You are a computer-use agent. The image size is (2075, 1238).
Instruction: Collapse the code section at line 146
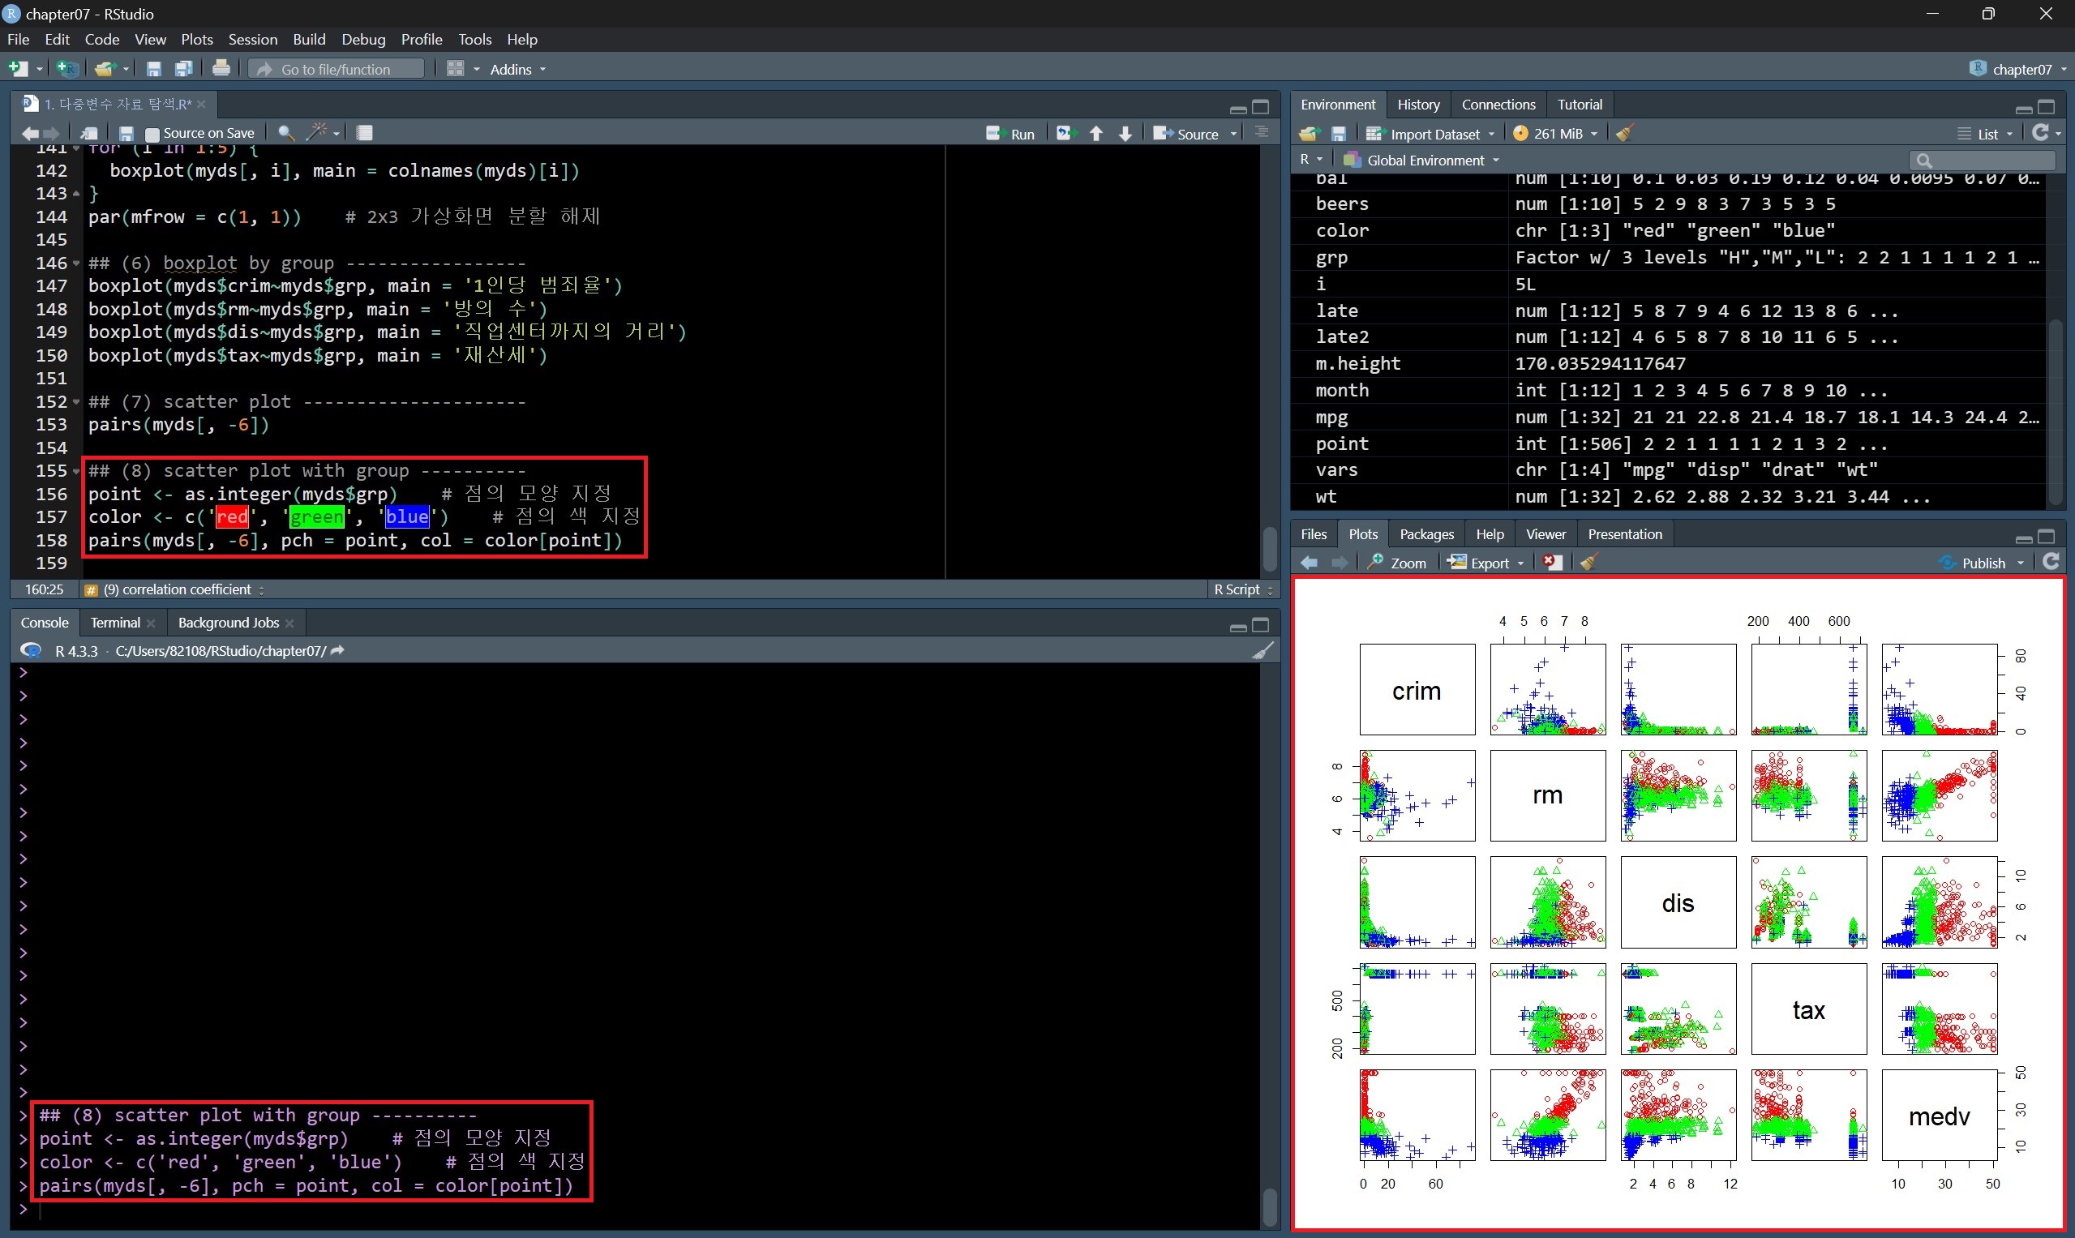(x=77, y=263)
